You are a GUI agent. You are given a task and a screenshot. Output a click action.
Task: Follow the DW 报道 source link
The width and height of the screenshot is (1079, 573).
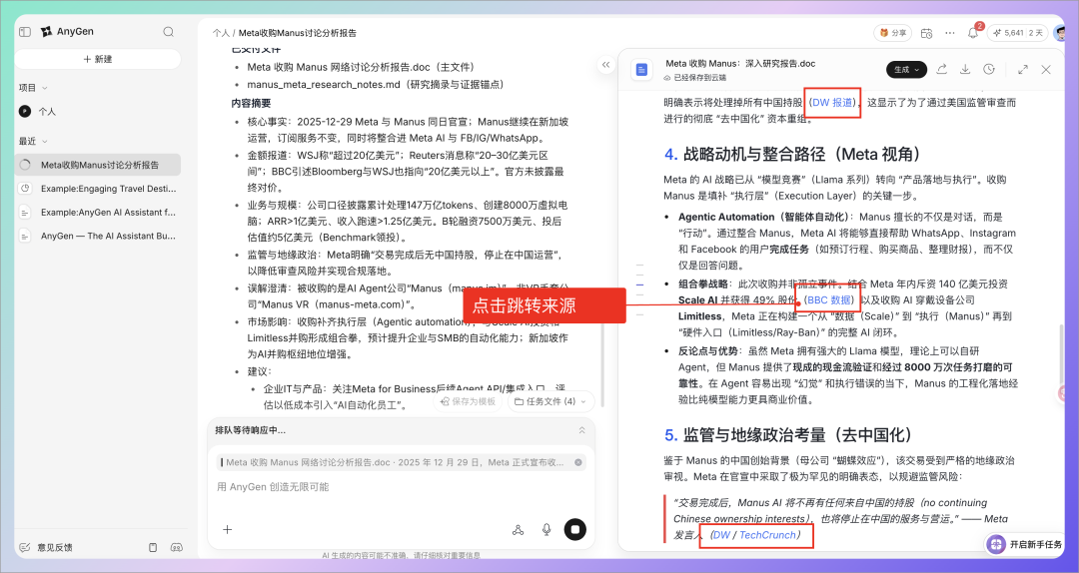pyautogui.click(x=832, y=103)
